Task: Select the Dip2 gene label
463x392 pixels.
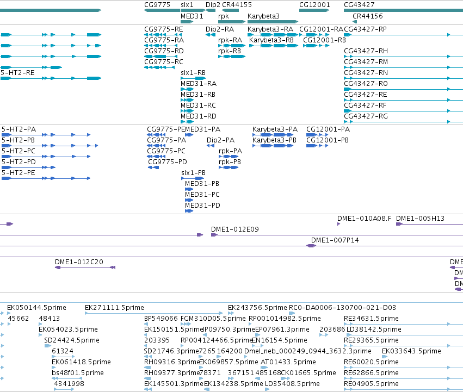Action: [x=213, y=5]
